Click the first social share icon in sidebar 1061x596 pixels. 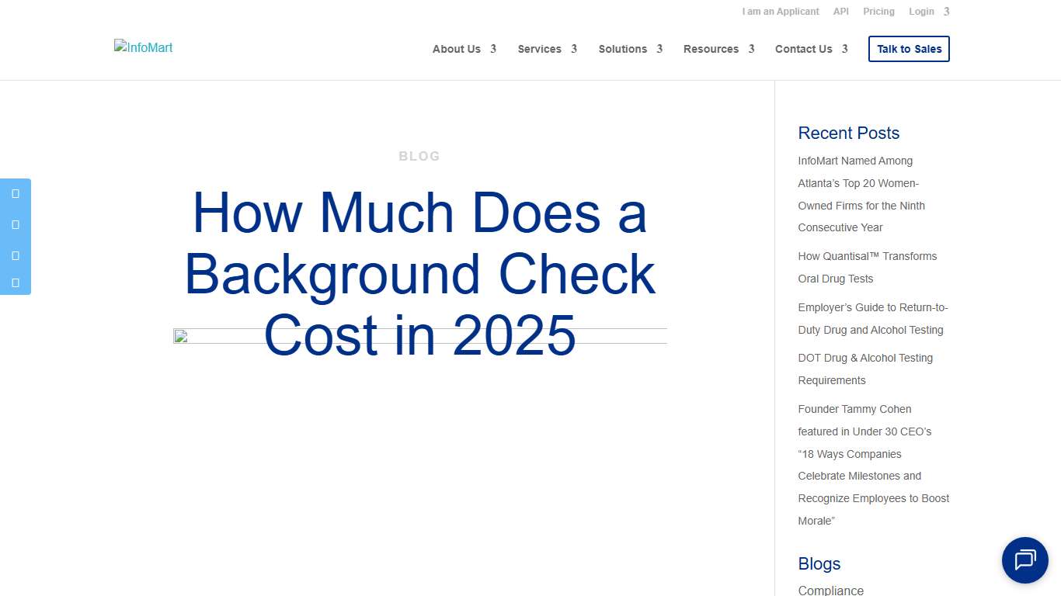15,193
